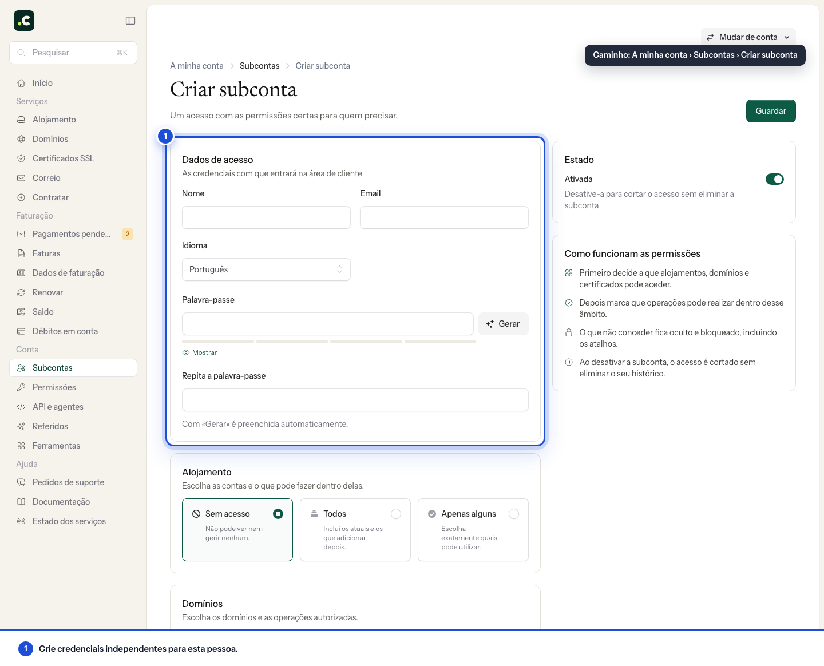Click the Domínios globe icon
This screenshot has height=666, width=824.
point(21,139)
